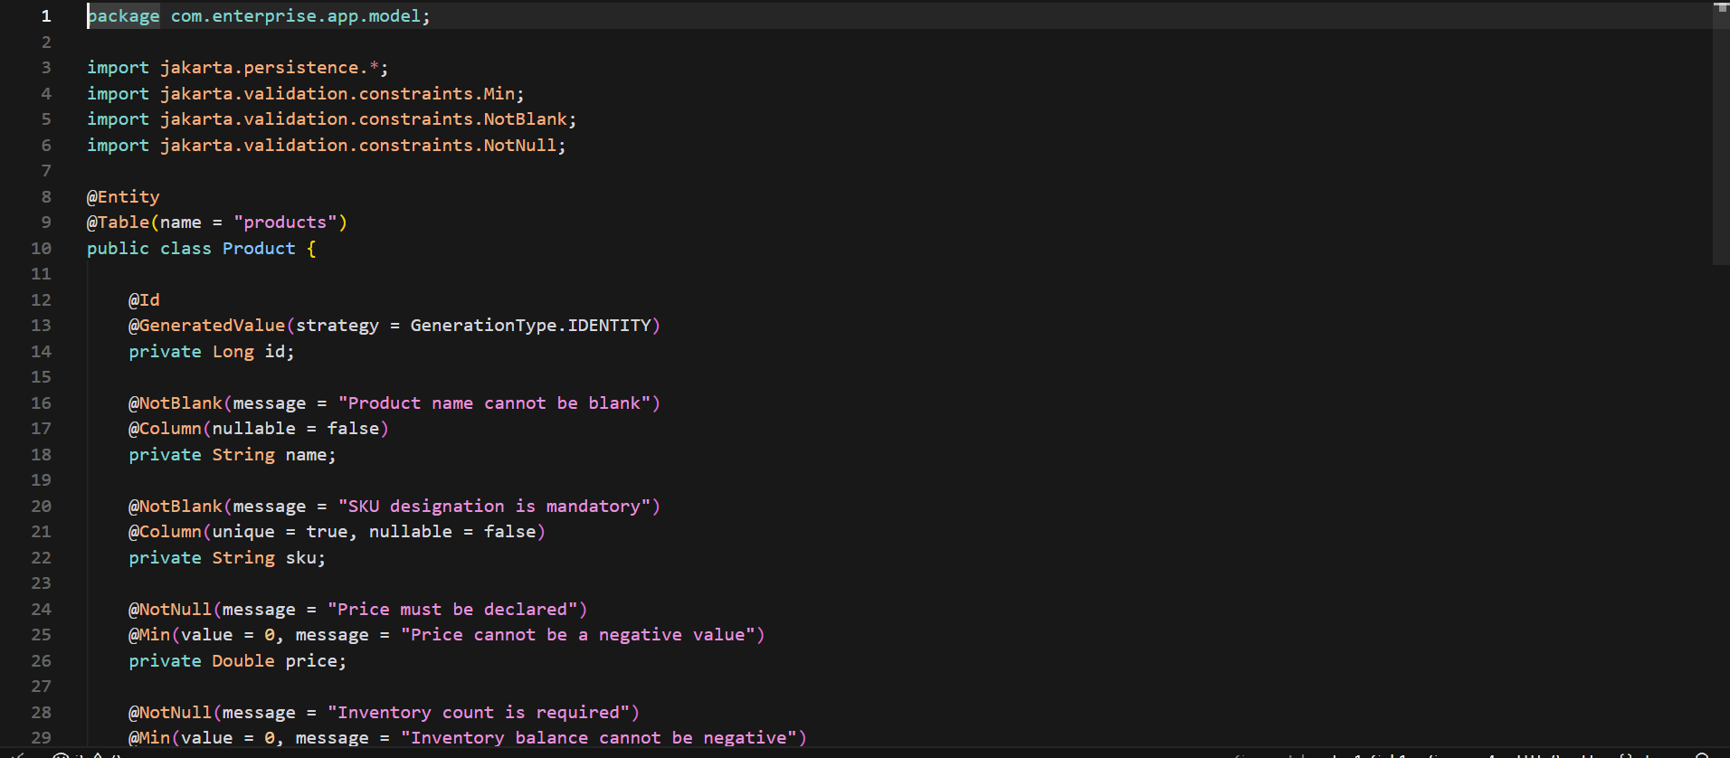1730x758 pixels.
Task: Click the "Product name cannot be blank" message string
Action: pyautogui.click(x=495, y=403)
